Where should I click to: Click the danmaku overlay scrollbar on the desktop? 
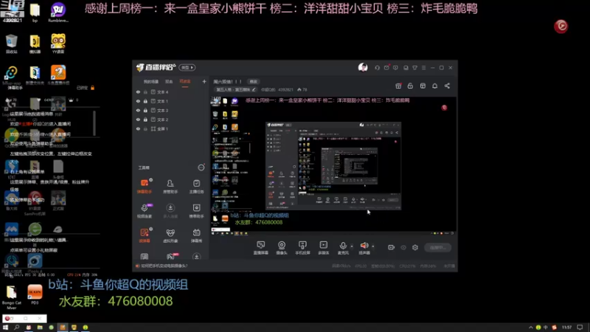[x=94, y=123]
